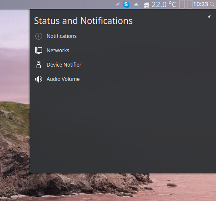The height and width of the screenshot is (201, 216).
Task: Click the Audio Volume speaker icon
Action: (x=39, y=79)
